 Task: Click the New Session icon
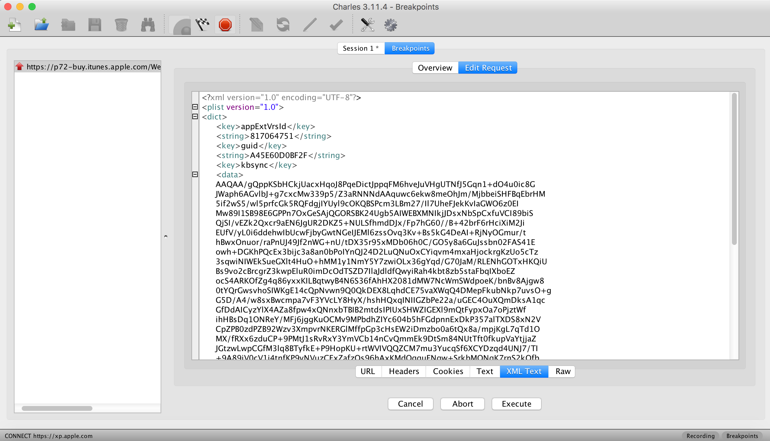pyautogui.click(x=14, y=25)
